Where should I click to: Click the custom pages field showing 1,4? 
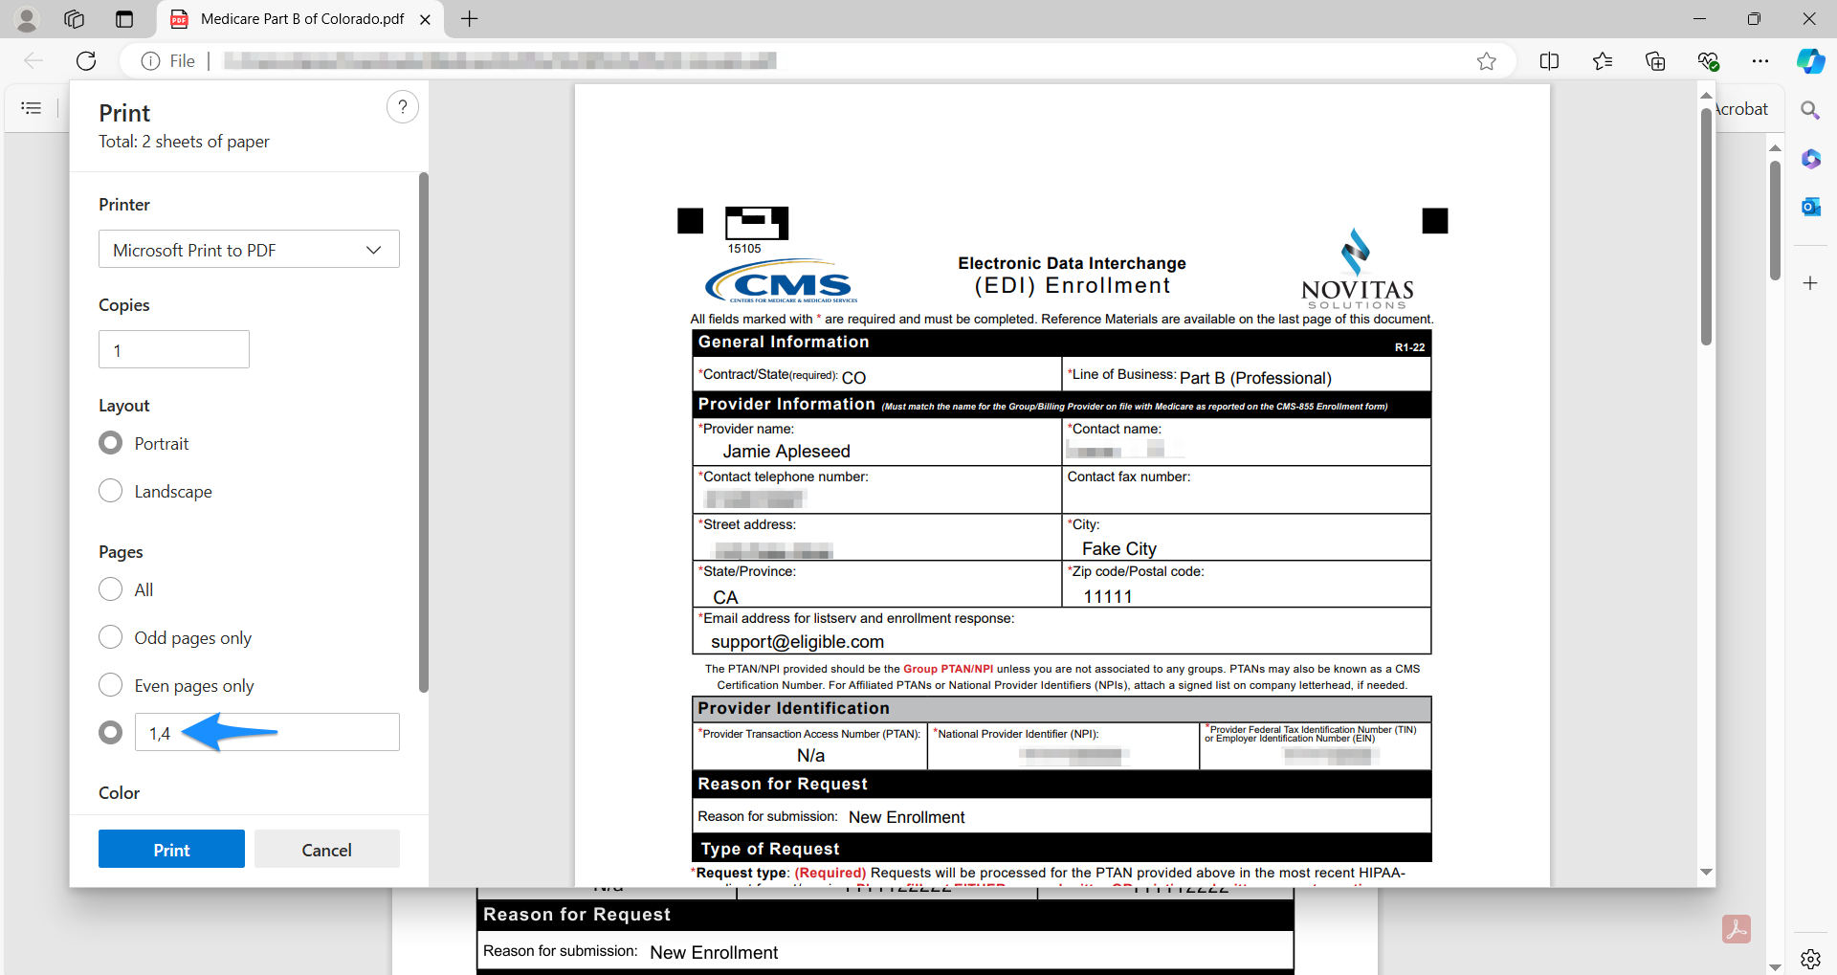click(267, 733)
